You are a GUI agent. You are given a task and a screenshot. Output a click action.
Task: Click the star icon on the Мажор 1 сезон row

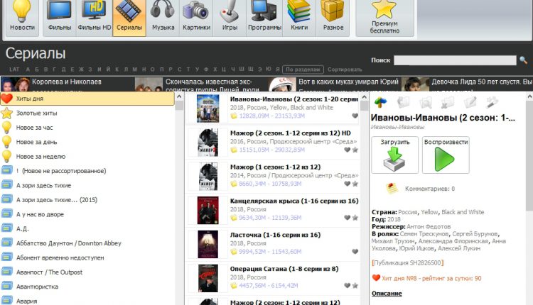(355, 184)
